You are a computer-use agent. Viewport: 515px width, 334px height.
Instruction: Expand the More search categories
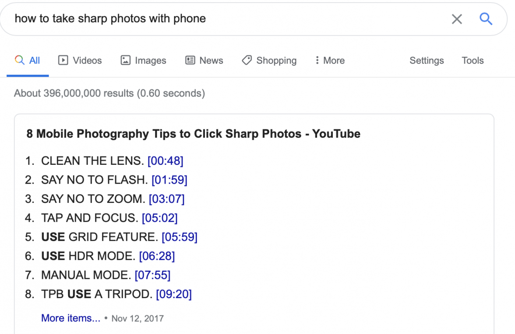click(334, 60)
